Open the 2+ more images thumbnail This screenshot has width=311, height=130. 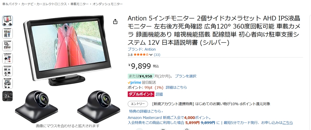[x=8, y=96]
